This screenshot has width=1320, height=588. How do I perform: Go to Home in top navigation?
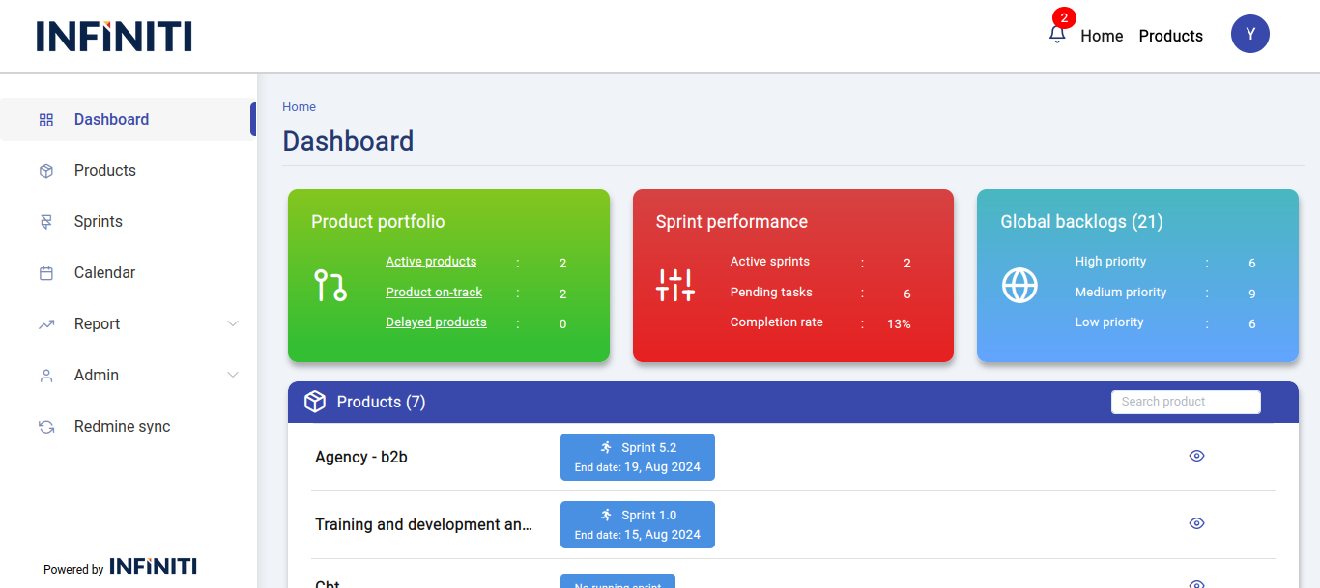(1102, 36)
